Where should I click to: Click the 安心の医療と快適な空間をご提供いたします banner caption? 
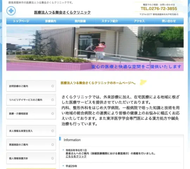pyautogui.click(x=136, y=67)
